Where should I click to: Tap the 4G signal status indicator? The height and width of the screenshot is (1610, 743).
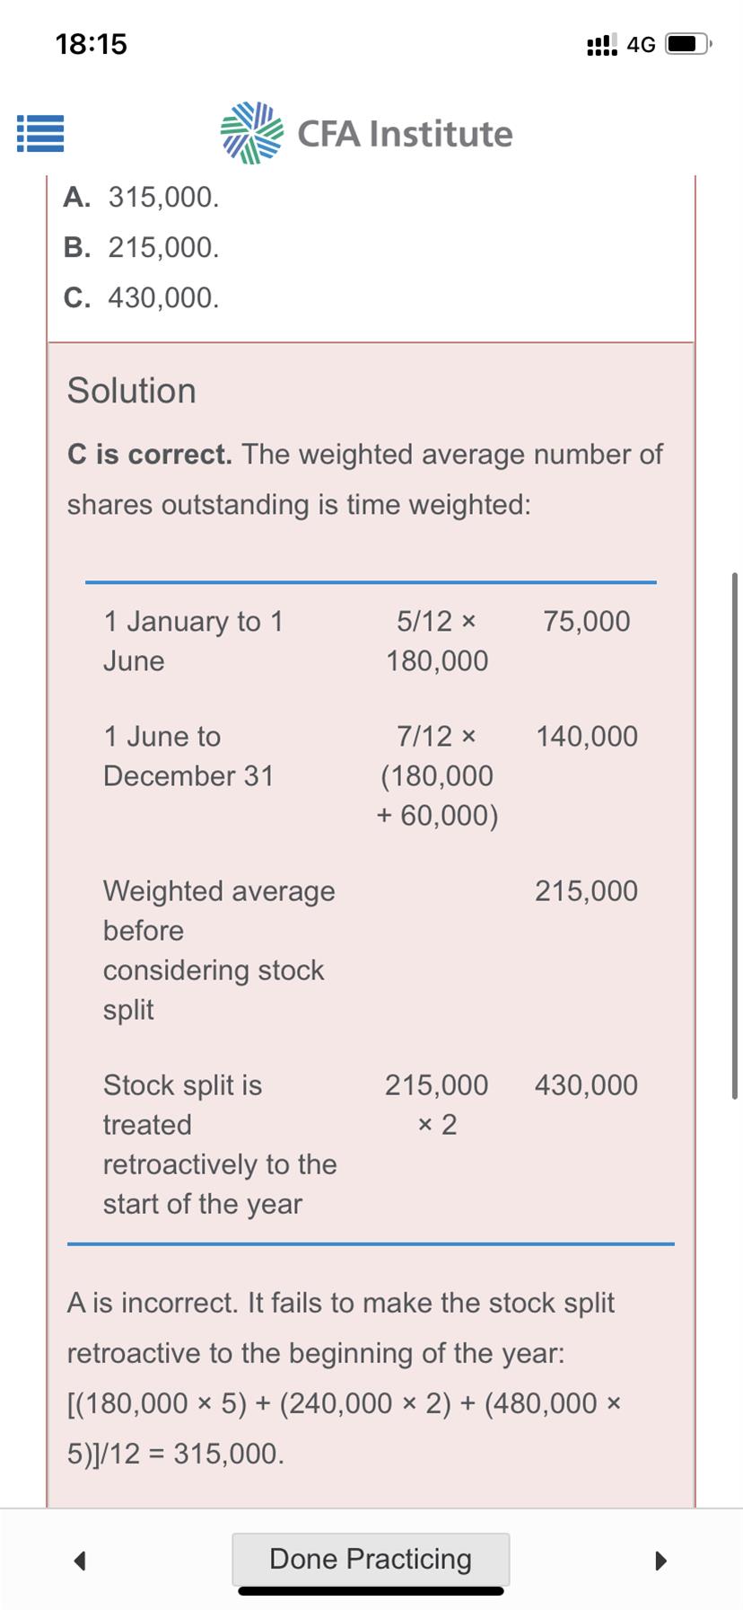tap(621, 44)
